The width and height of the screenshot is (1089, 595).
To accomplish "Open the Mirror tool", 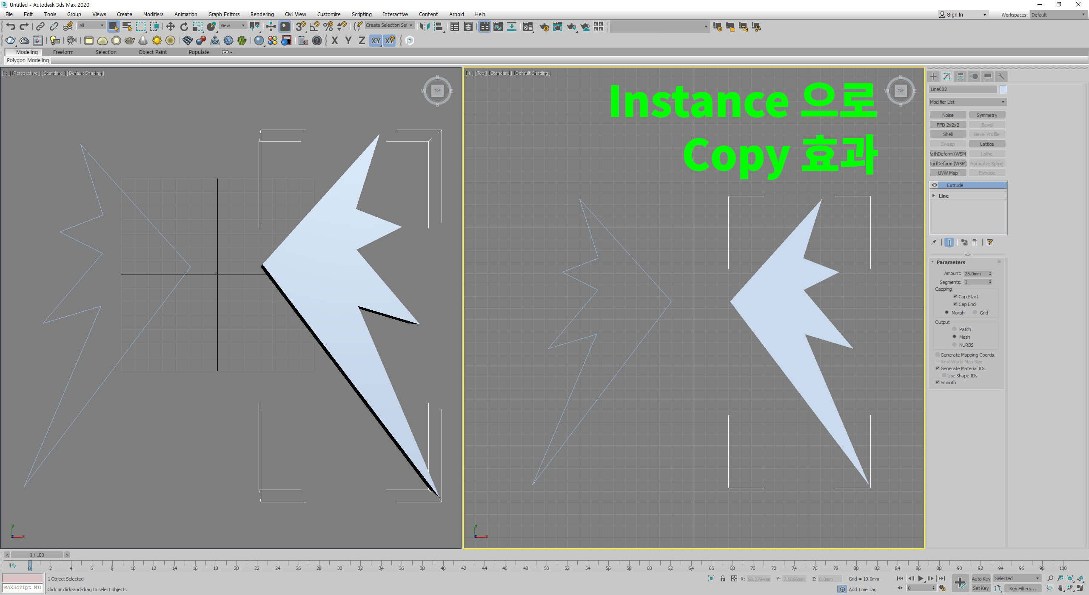I will click(425, 27).
